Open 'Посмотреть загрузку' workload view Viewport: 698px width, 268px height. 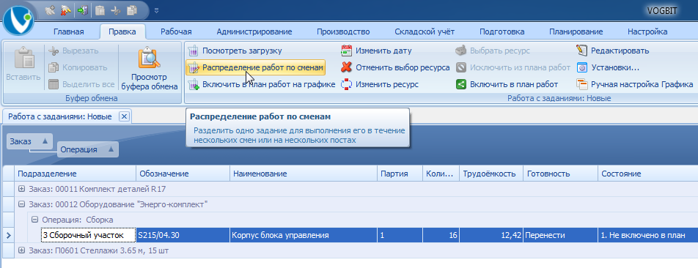click(x=235, y=51)
